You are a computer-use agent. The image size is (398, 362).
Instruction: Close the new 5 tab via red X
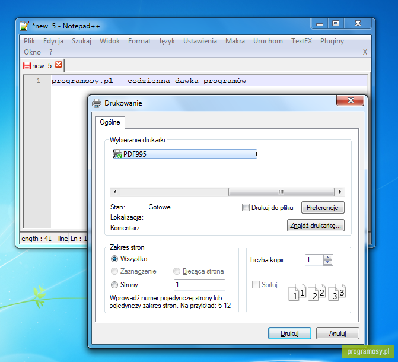pyautogui.click(x=59, y=65)
